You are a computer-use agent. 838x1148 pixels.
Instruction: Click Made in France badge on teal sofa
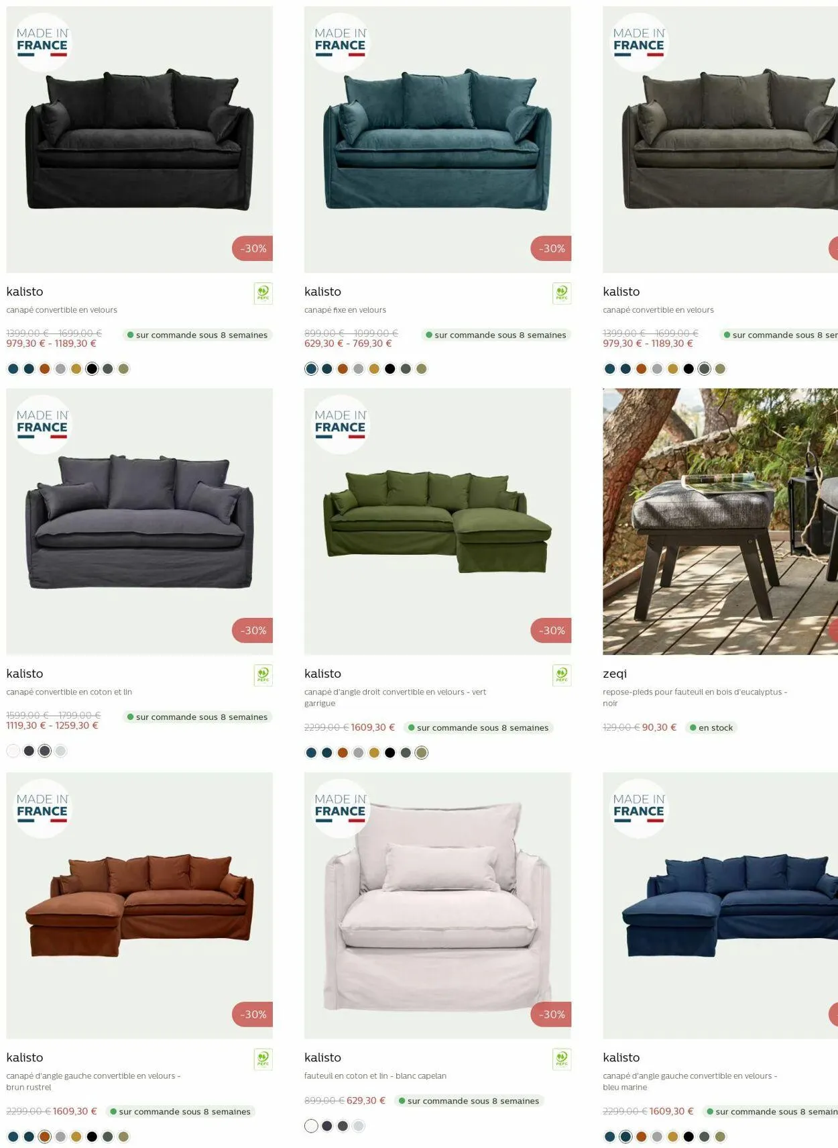point(340,42)
